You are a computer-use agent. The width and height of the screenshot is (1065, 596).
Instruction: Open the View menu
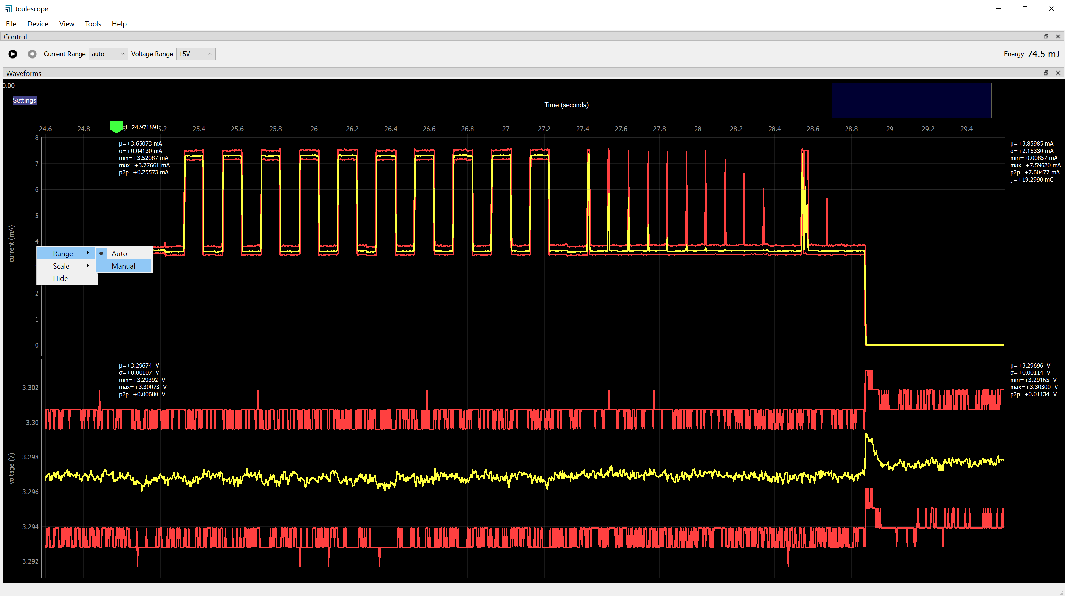(67, 24)
